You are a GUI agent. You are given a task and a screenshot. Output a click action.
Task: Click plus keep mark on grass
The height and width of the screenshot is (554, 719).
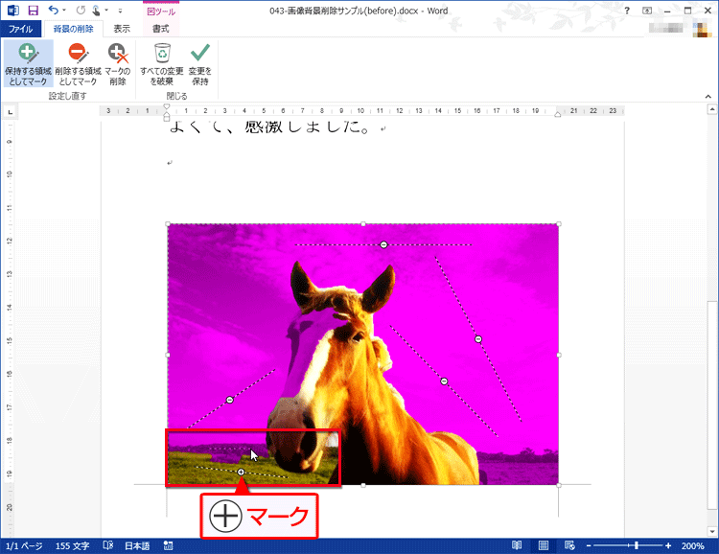pos(242,472)
